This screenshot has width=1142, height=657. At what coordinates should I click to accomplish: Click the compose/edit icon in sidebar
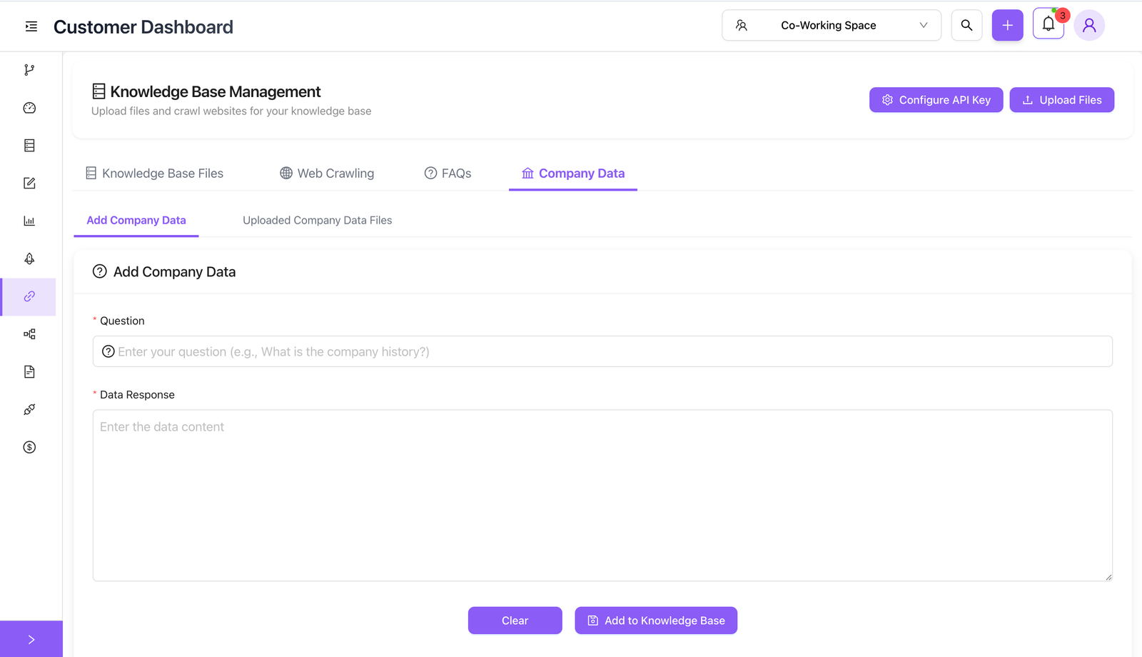(29, 183)
